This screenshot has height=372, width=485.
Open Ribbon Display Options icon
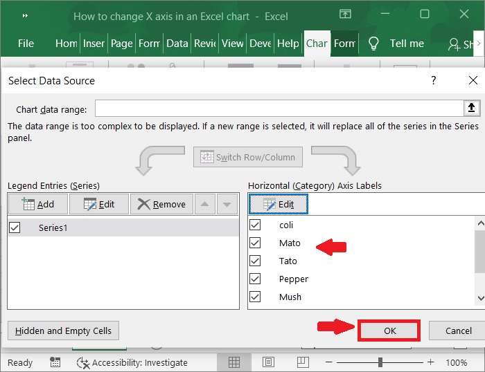click(345, 14)
